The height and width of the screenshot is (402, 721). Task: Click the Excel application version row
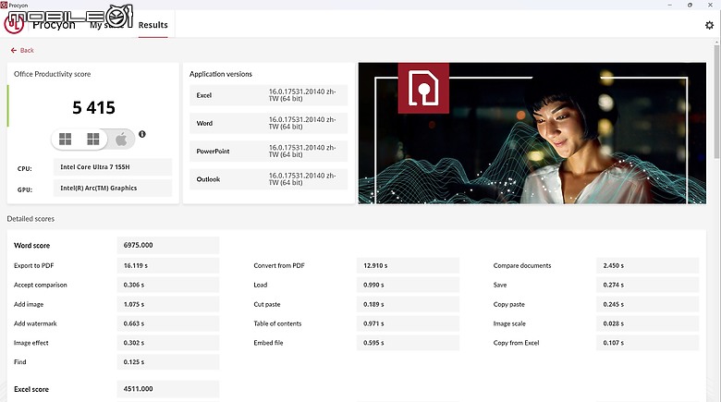click(x=269, y=95)
